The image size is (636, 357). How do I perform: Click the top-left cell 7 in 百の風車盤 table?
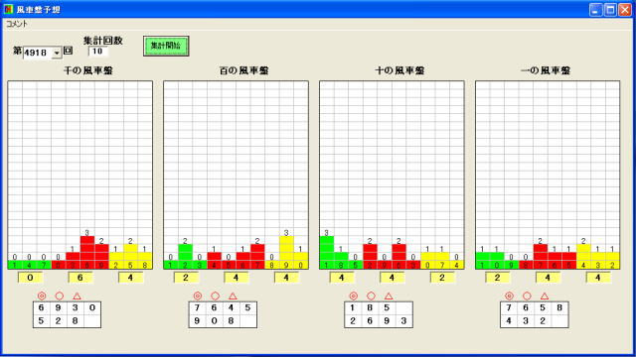(197, 308)
